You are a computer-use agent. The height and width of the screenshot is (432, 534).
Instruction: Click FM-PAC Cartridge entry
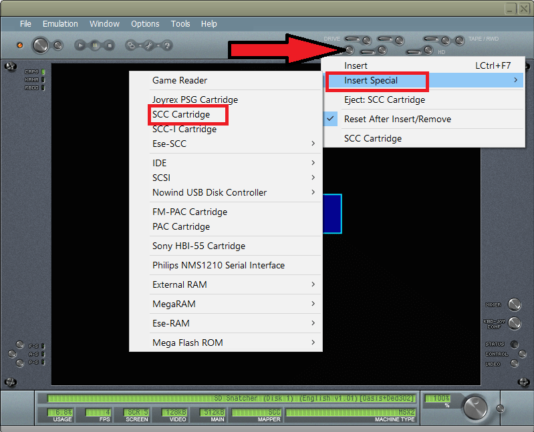[x=190, y=212]
